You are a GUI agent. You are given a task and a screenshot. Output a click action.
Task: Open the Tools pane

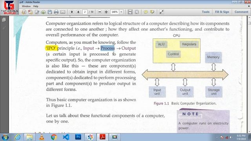[206, 12]
